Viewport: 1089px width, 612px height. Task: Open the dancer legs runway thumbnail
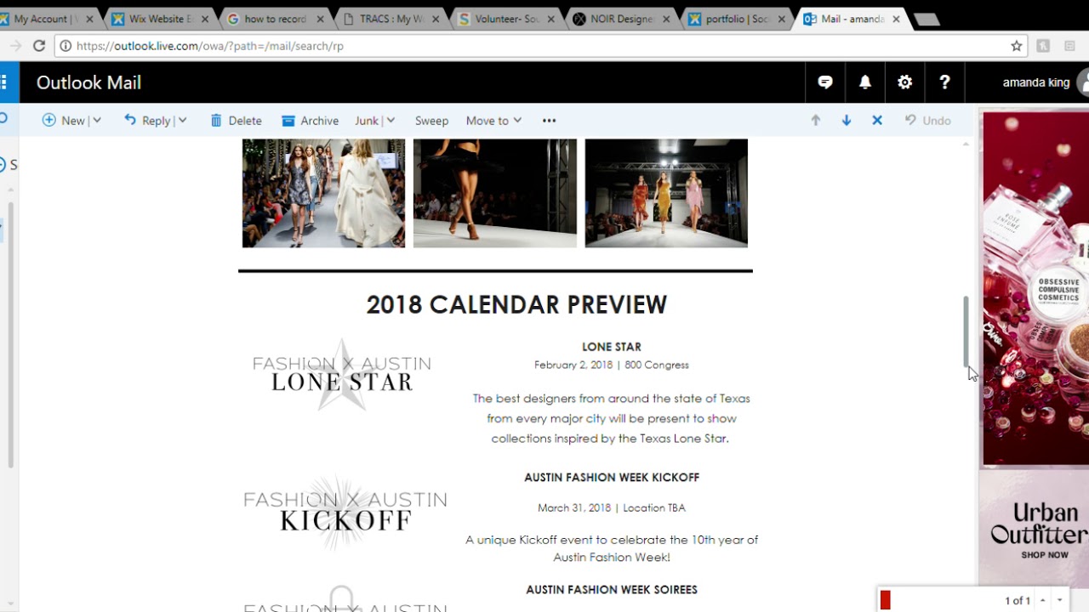click(x=495, y=194)
